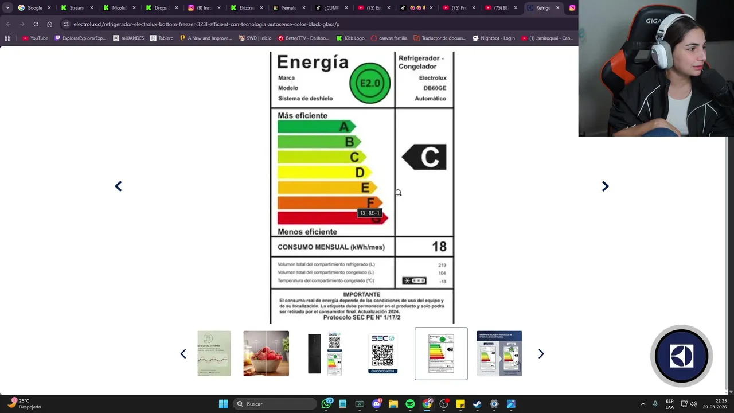734x413 pixels.
Task: Open Steam from the taskbar
Action: [477, 404]
